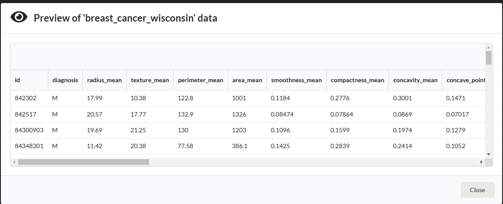The image size is (503, 204).
Task: Click the vertical scrollbar thumb
Action: pos(488,58)
